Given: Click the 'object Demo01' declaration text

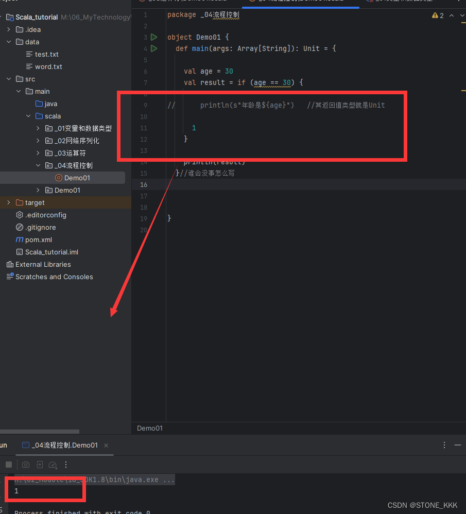Looking at the screenshot, I should coord(198,38).
